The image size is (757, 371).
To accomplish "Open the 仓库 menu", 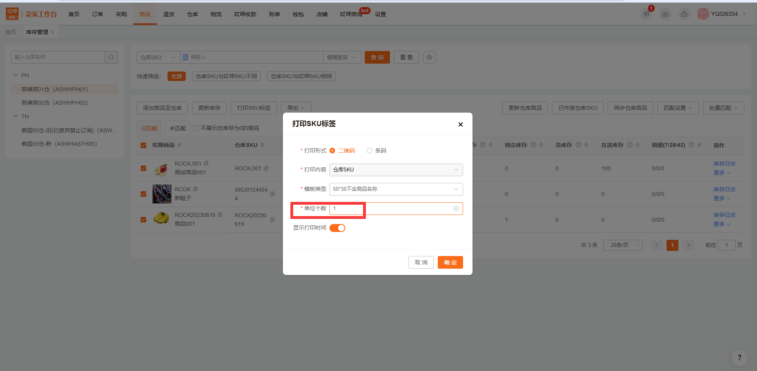I will point(192,14).
